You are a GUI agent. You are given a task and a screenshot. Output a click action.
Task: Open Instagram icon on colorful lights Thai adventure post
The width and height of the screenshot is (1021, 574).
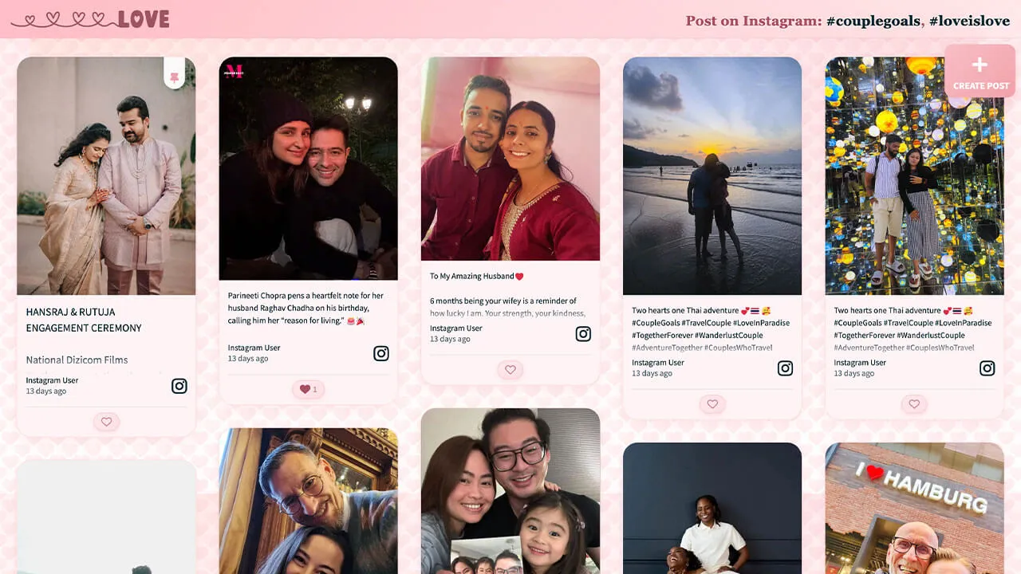987,368
